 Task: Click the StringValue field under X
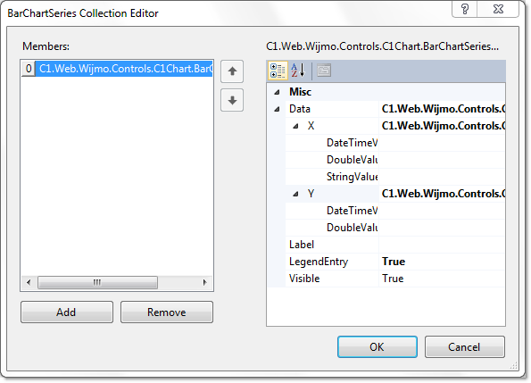tap(442, 177)
